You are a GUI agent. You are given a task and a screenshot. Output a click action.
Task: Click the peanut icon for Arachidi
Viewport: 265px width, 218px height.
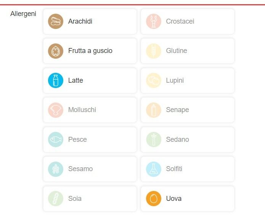[56, 21]
